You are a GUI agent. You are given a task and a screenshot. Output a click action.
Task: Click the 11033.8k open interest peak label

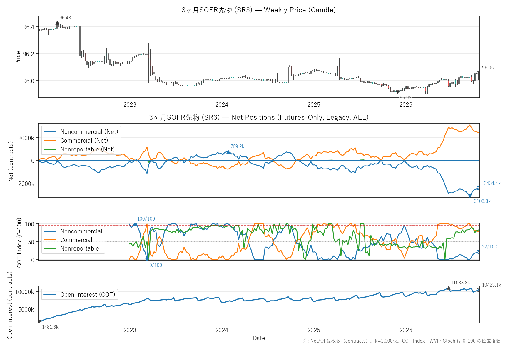[x=460, y=283]
